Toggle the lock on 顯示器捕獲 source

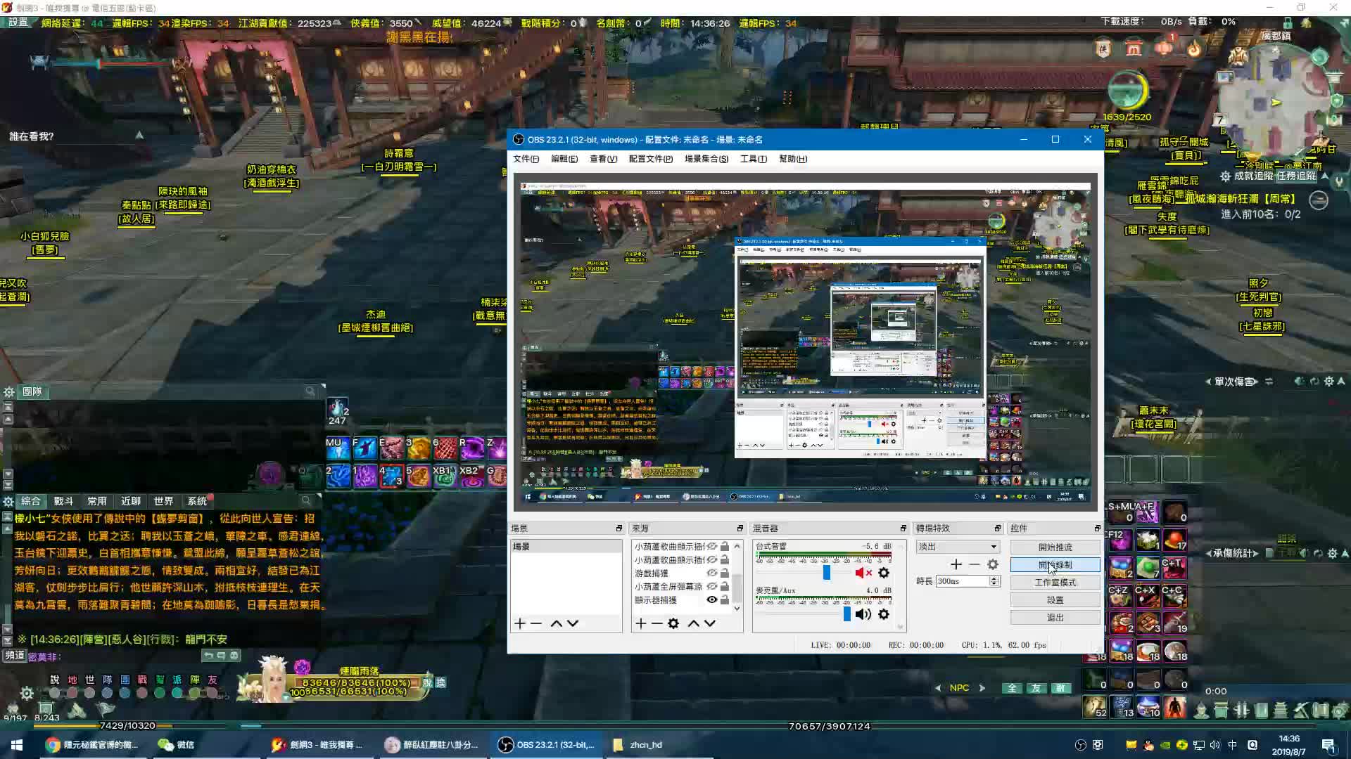coord(725,599)
